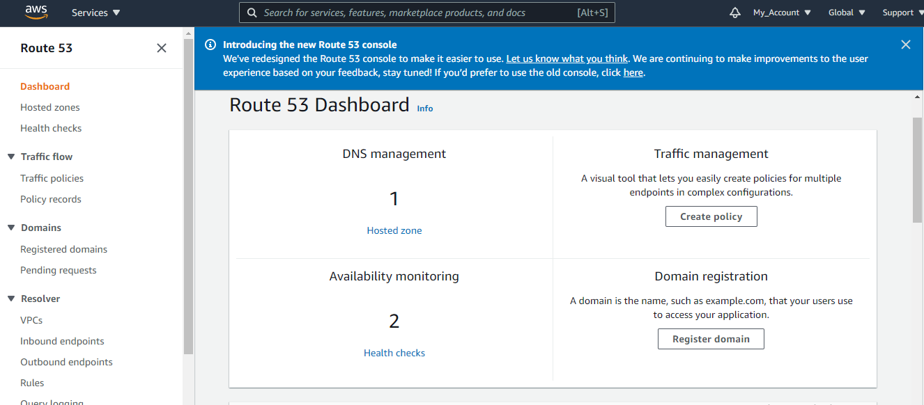Open the notifications bell
The image size is (924, 405).
click(734, 13)
